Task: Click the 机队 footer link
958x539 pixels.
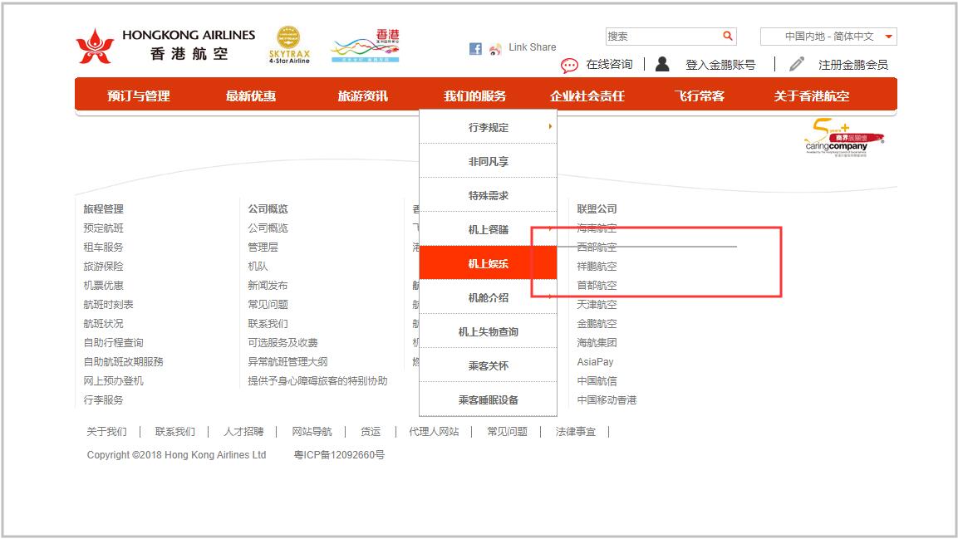Action: click(258, 266)
